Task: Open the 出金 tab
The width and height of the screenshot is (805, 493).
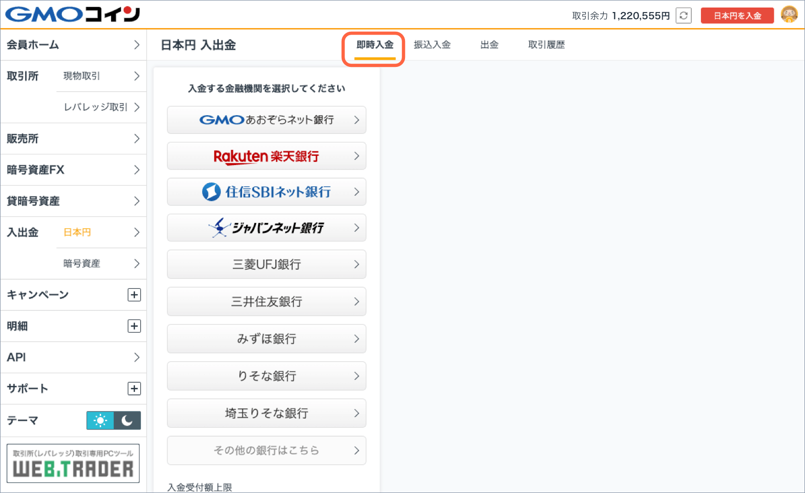Action: (x=490, y=45)
